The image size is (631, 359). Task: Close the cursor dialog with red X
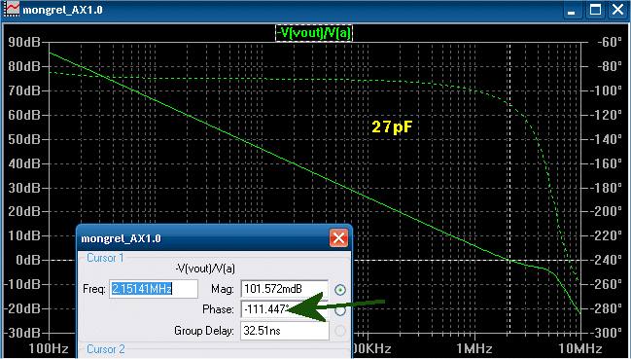[339, 238]
